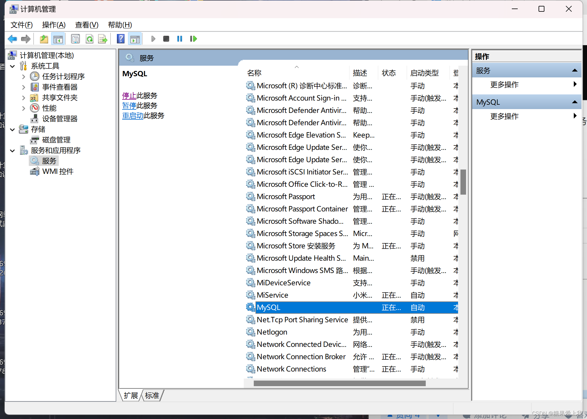Select Microsoft iSCSI Initiator Ser... row

(352, 172)
